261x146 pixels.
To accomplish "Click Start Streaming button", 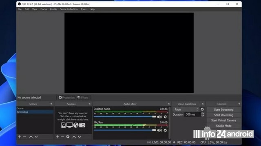I will (223, 109).
